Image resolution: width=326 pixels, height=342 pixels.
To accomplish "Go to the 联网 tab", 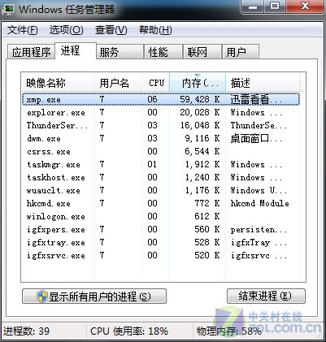I will point(202,52).
